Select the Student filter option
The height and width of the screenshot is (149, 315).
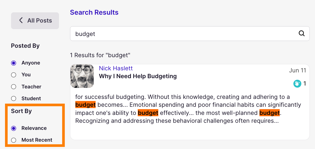[14, 98]
